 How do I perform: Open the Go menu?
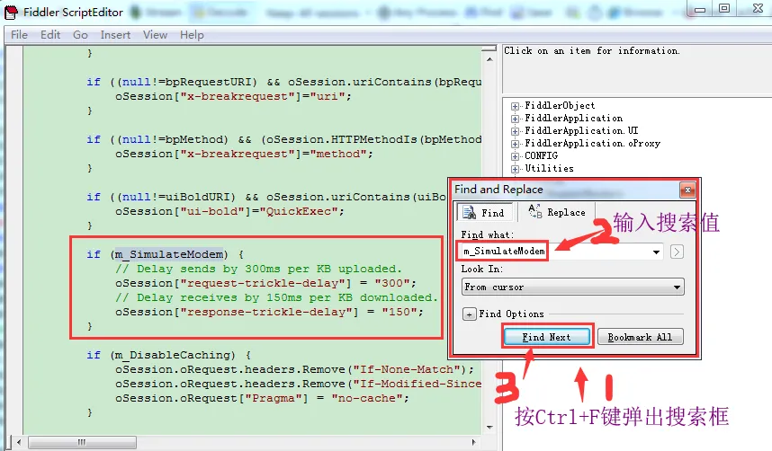pos(80,35)
